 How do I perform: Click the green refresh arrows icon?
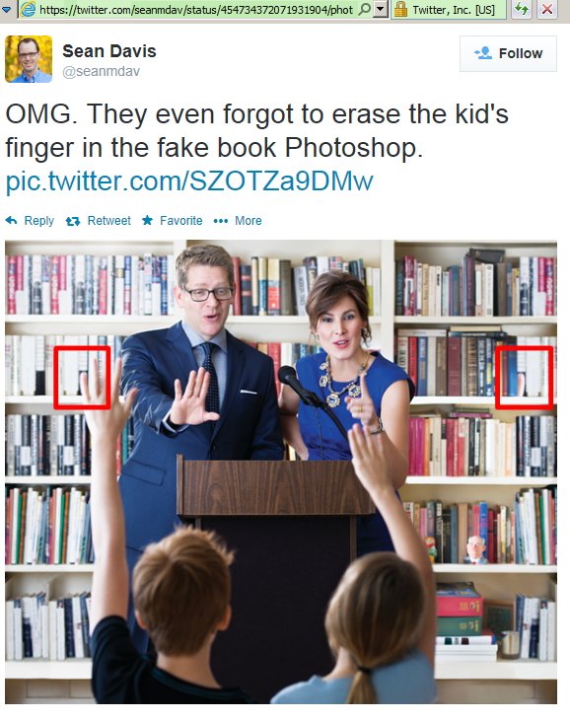(x=522, y=9)
